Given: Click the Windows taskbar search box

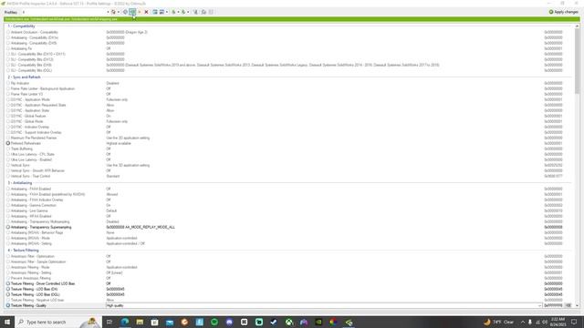Looking at the screenshot, I should tap(58, 322).
